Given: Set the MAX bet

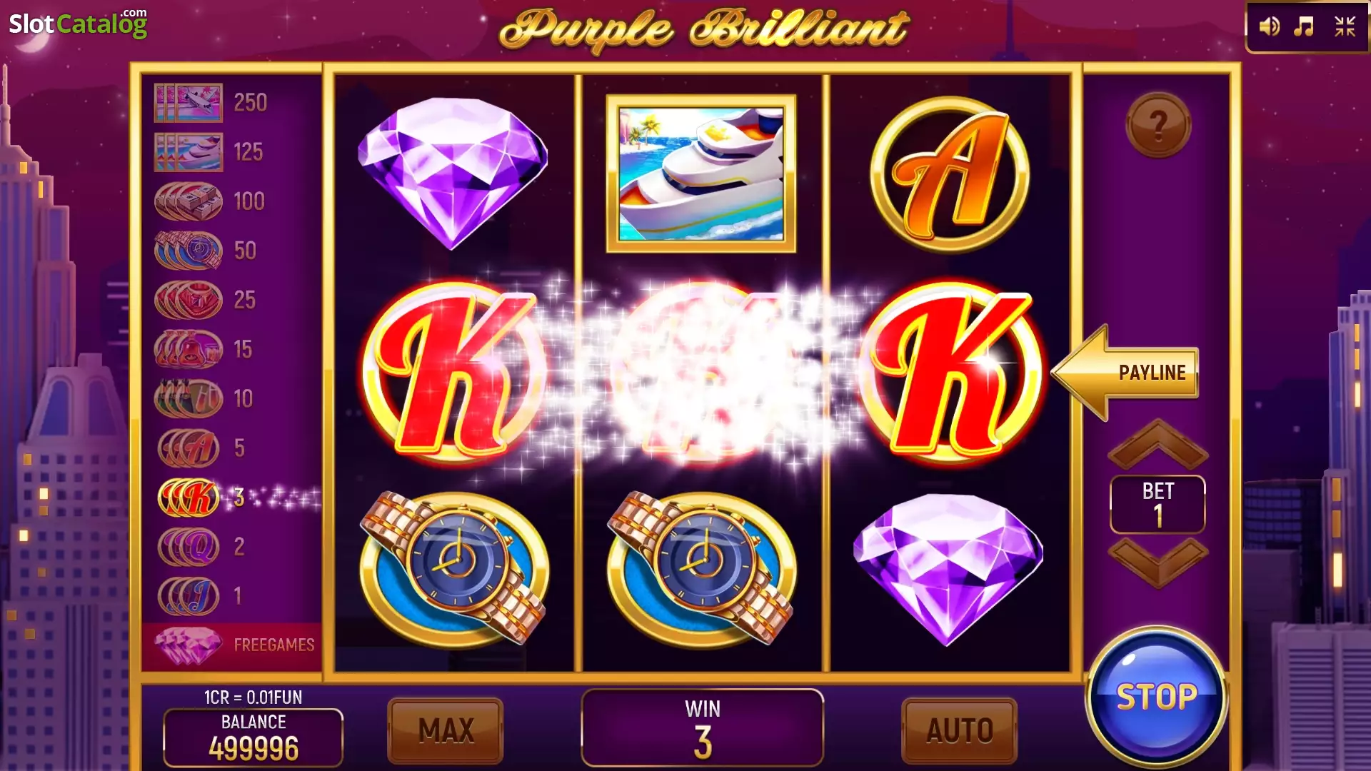Looking at the screenshot, I should pos(446,730).
